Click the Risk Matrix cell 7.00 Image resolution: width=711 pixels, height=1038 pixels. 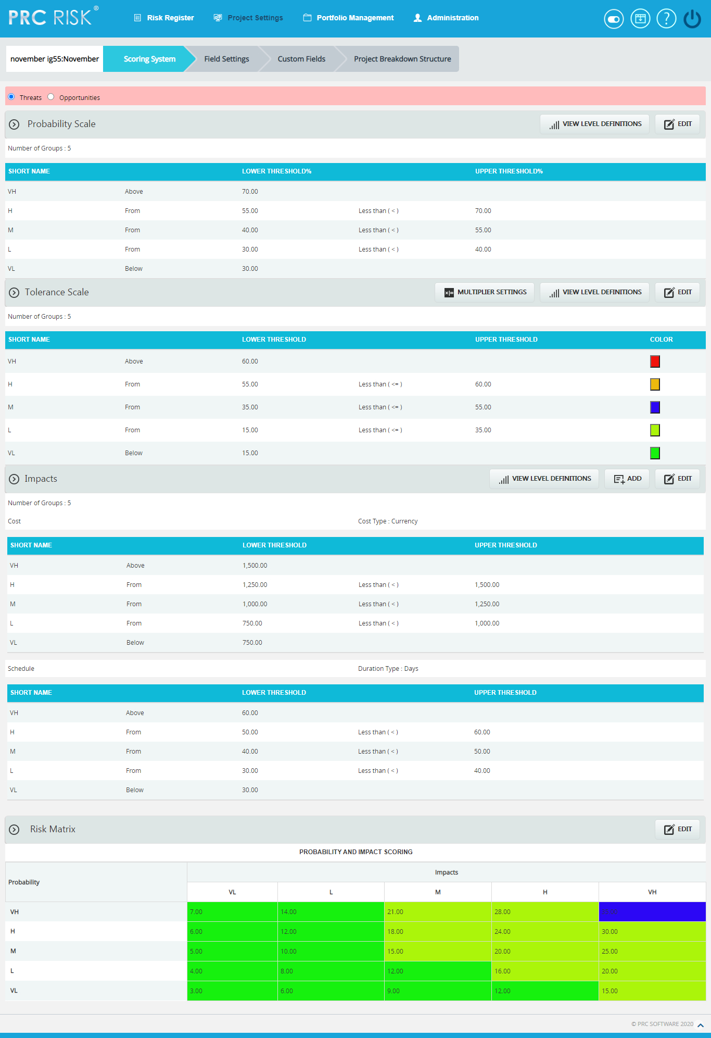[232, 912]
